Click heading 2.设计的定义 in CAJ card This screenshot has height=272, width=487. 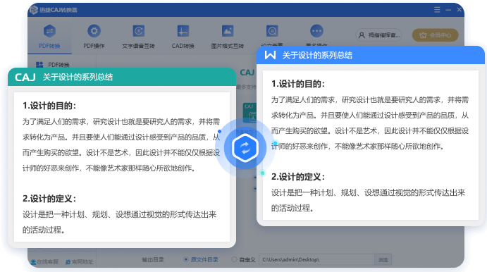pyautogui.click(x=49, y=199)
